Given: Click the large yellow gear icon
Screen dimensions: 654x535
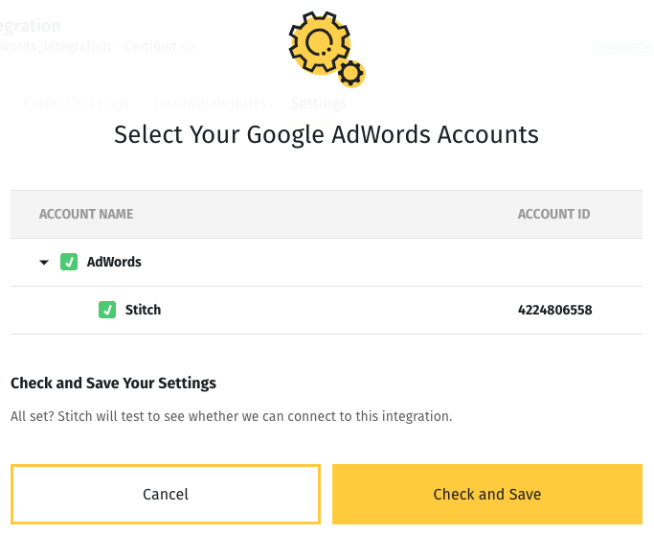Looking at the screenshot, I should click(320, 43).
